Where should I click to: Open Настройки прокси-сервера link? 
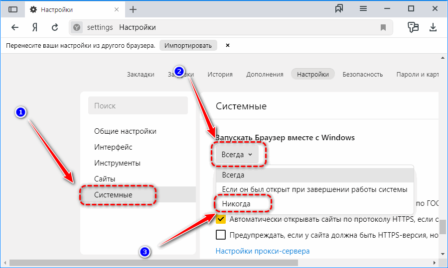point(263,251)
